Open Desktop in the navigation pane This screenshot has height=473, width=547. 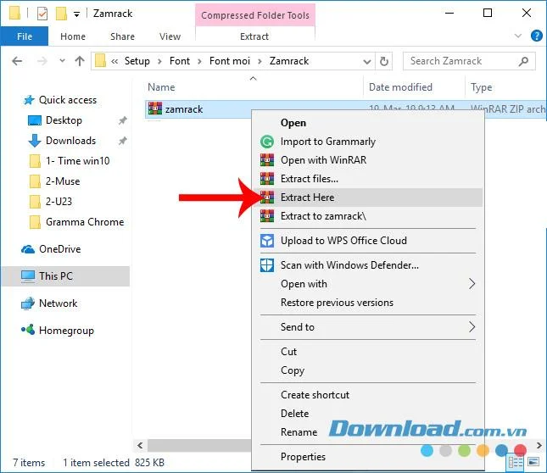pos(64,120)
